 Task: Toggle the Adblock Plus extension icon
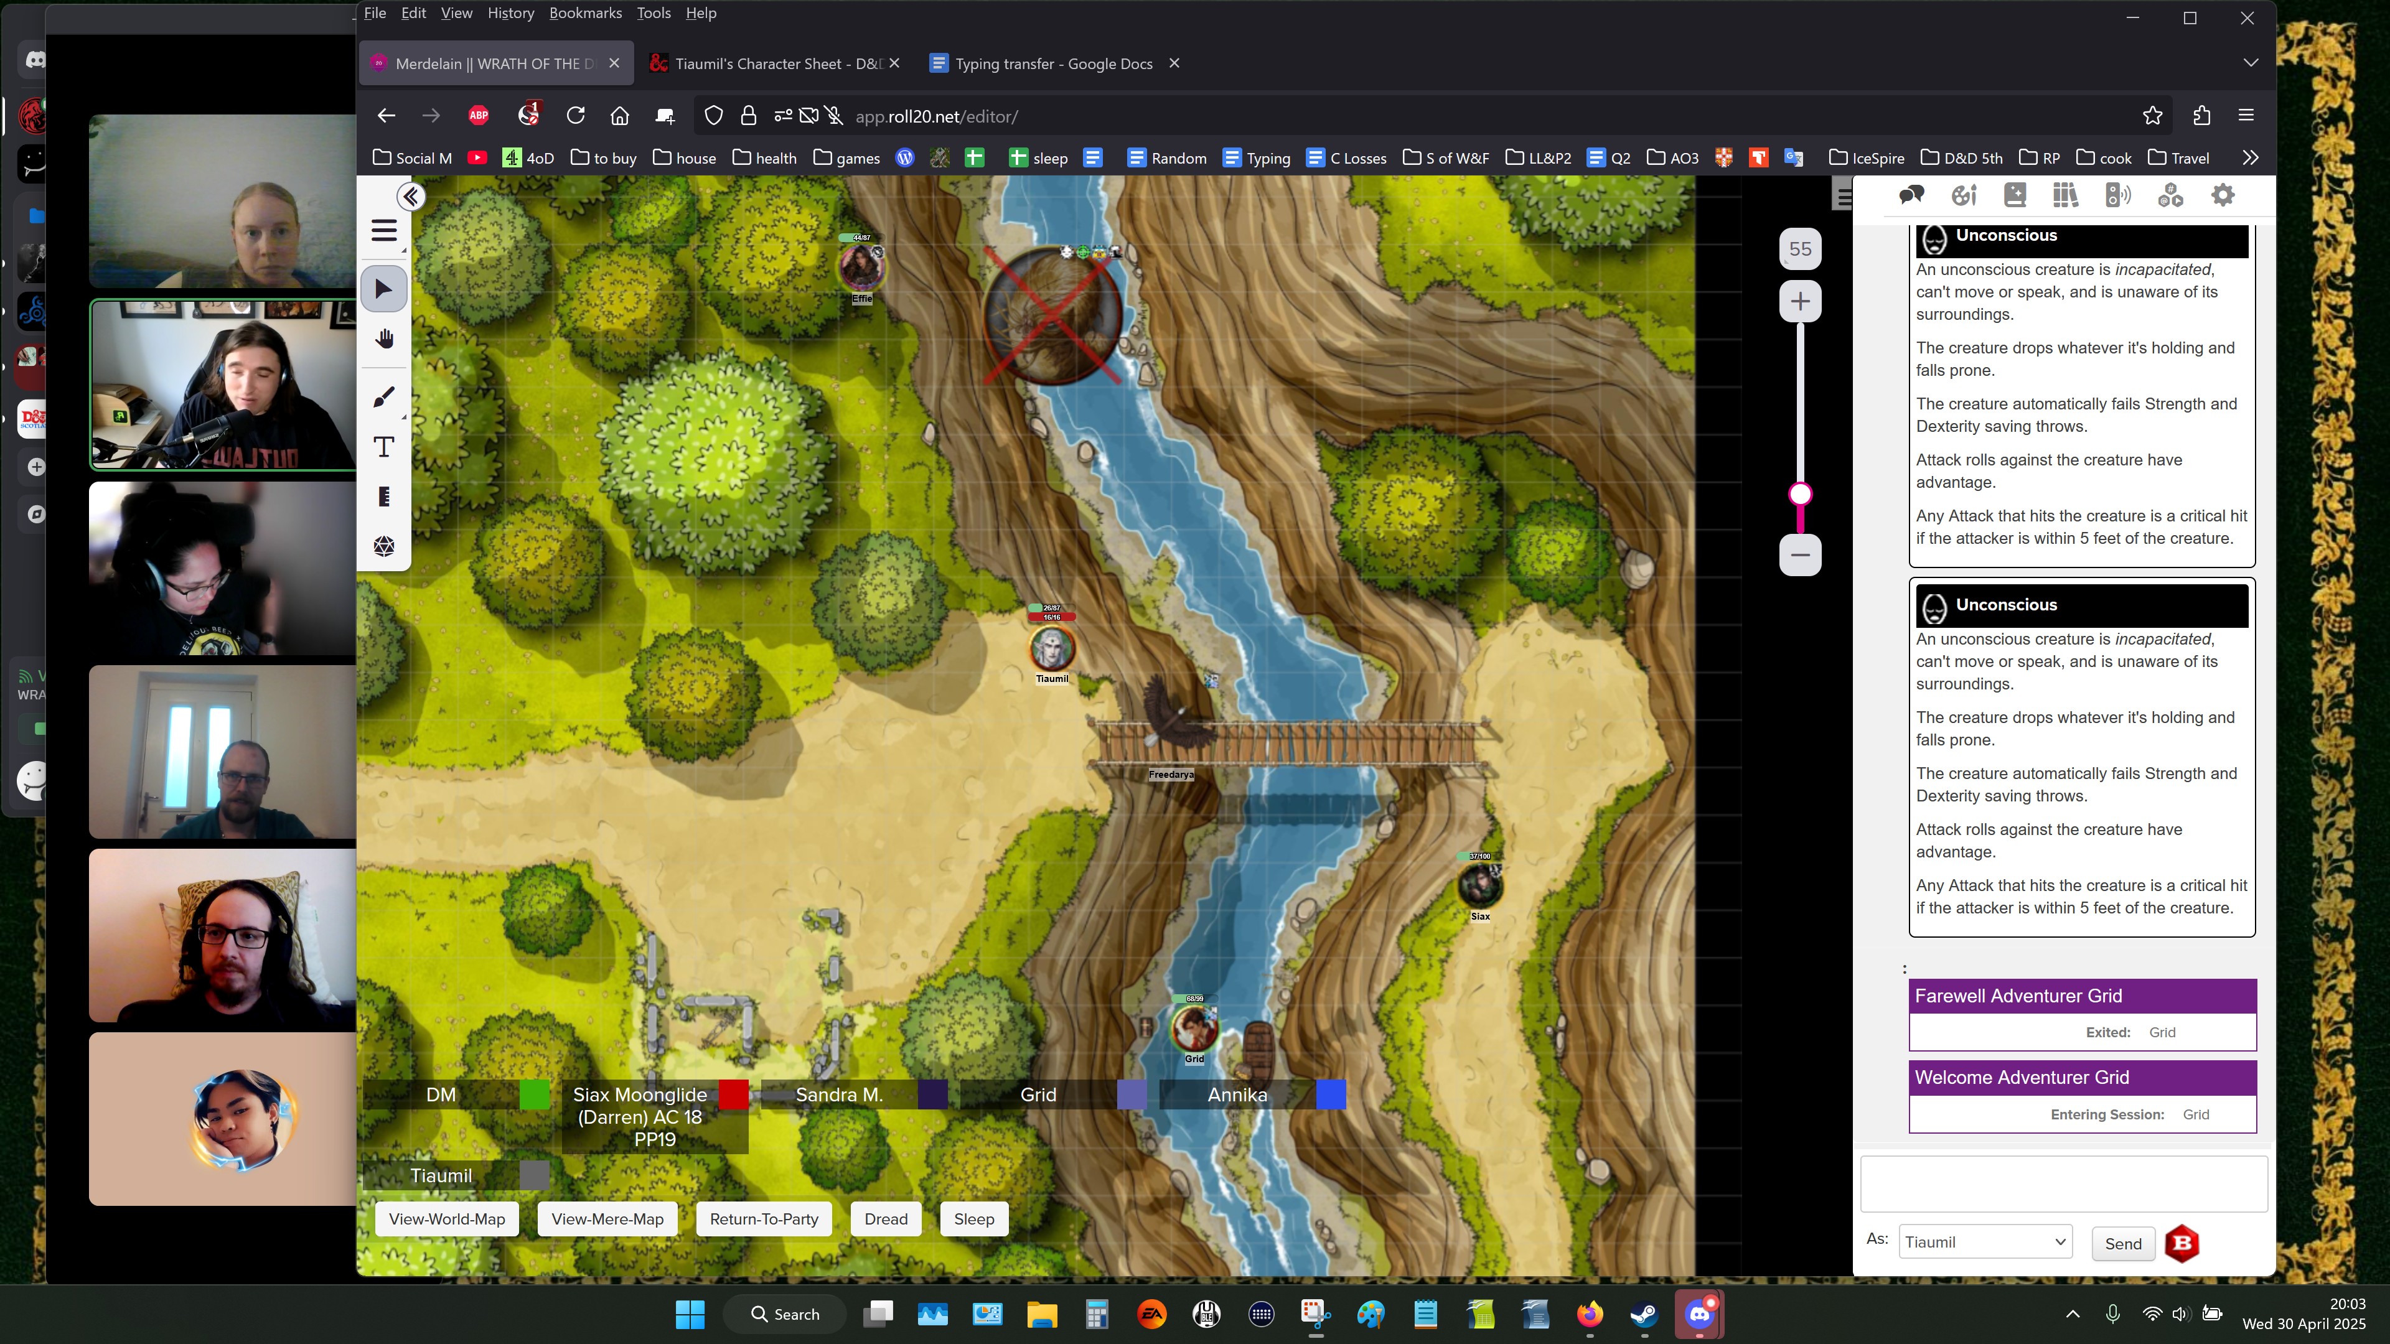(x=479, y=116)
